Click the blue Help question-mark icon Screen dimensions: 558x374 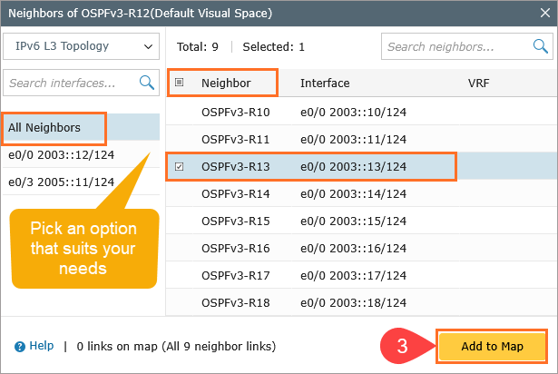(x=19, y=346)
